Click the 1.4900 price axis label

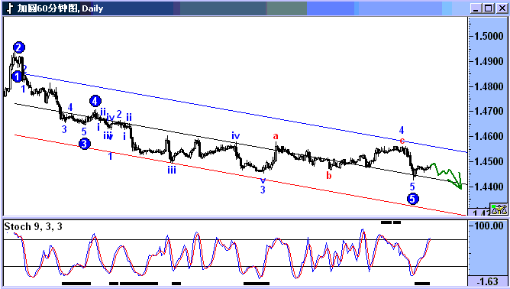(489, 61)
